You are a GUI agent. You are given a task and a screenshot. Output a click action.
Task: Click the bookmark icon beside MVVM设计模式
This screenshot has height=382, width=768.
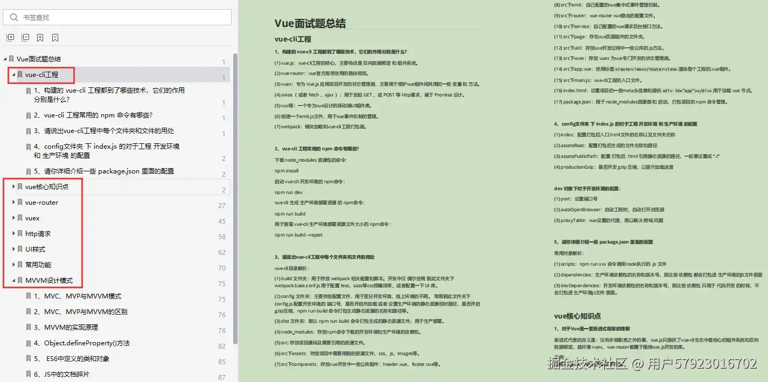[20, 280]
